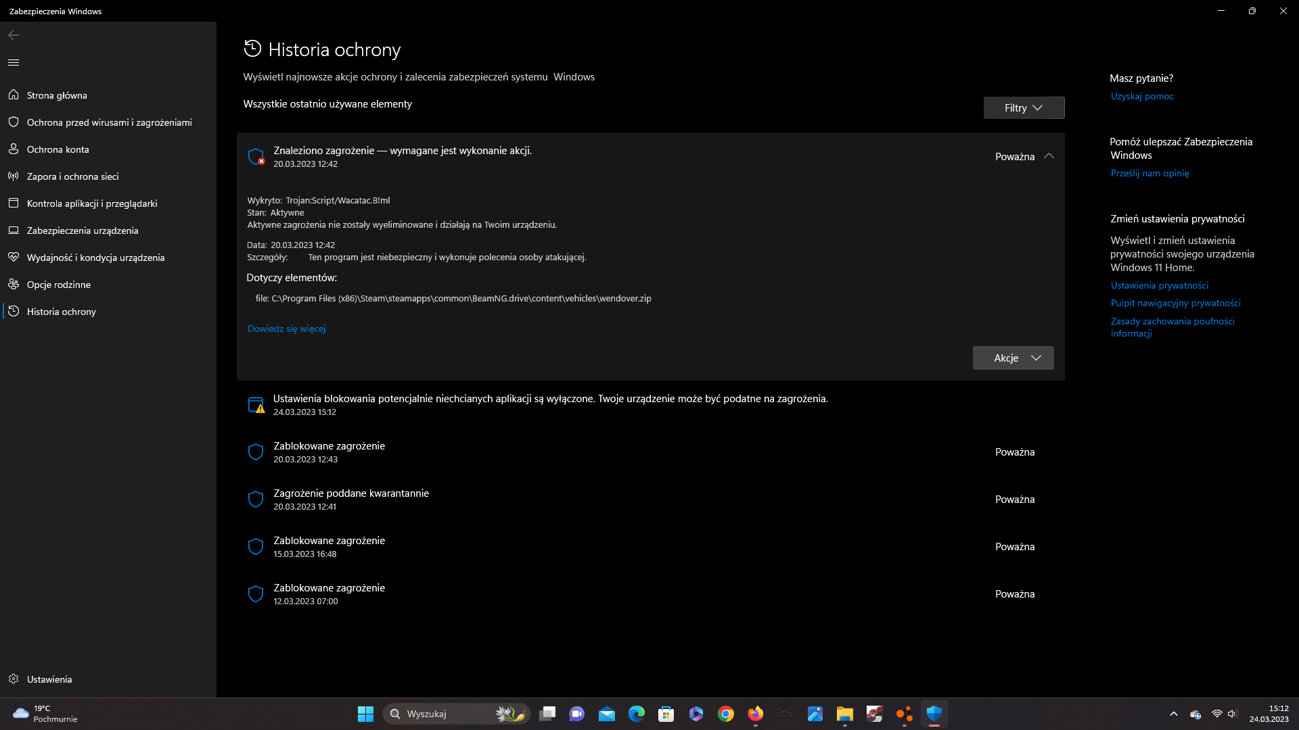Open Ustawienia prywatności link
Screen dimensions: 1299x730
pos(1159,285)
